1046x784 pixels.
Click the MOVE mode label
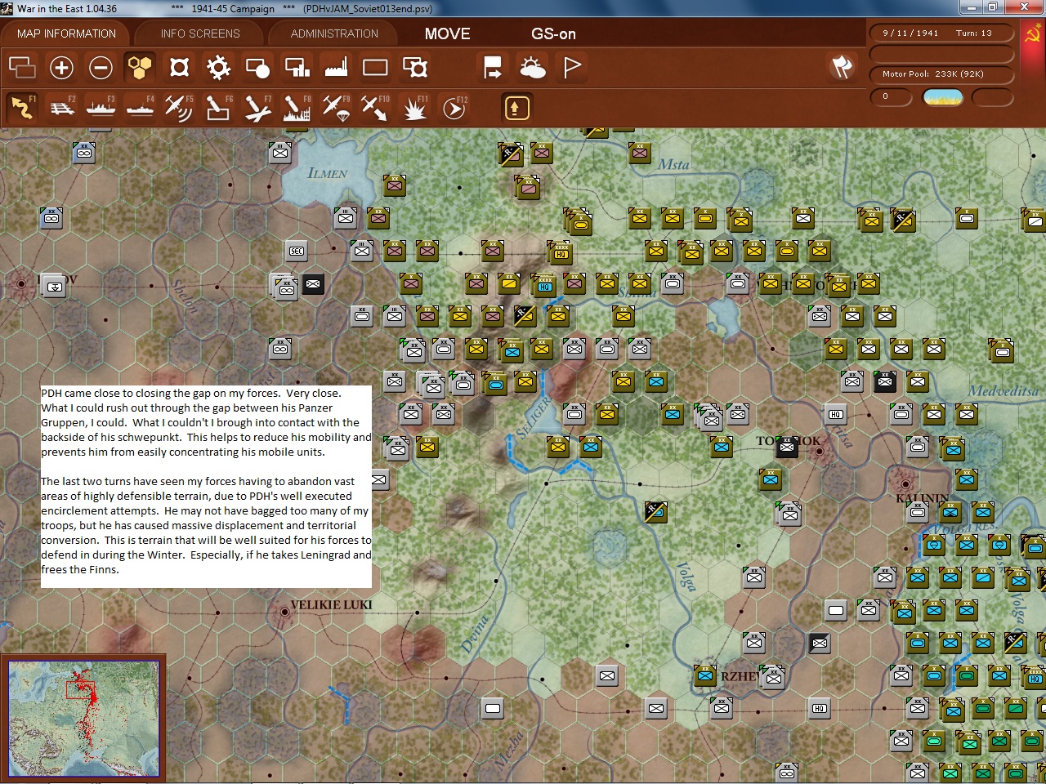(x=447, y=33)
